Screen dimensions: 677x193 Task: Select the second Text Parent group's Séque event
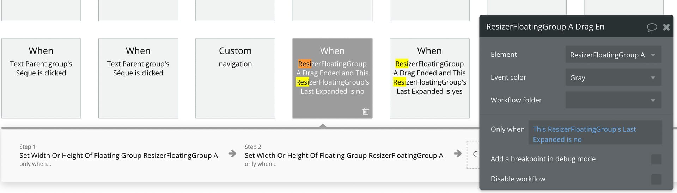pyautogui.click(x=138, y=78)
